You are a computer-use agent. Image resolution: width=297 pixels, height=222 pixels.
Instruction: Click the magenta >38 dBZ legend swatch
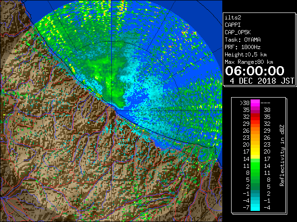click(255, 103)
